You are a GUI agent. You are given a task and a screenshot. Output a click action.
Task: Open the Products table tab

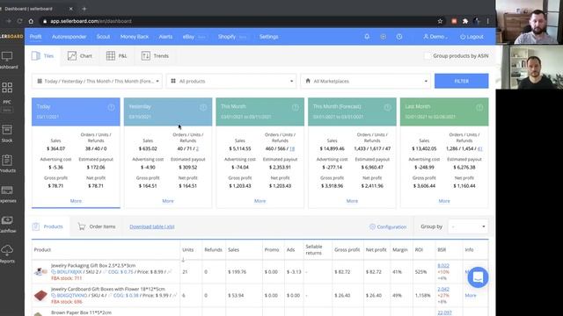coord(48,226)
